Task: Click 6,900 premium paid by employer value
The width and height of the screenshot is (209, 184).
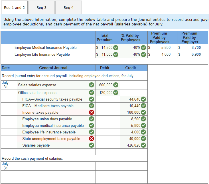Action: pos(196,54)
